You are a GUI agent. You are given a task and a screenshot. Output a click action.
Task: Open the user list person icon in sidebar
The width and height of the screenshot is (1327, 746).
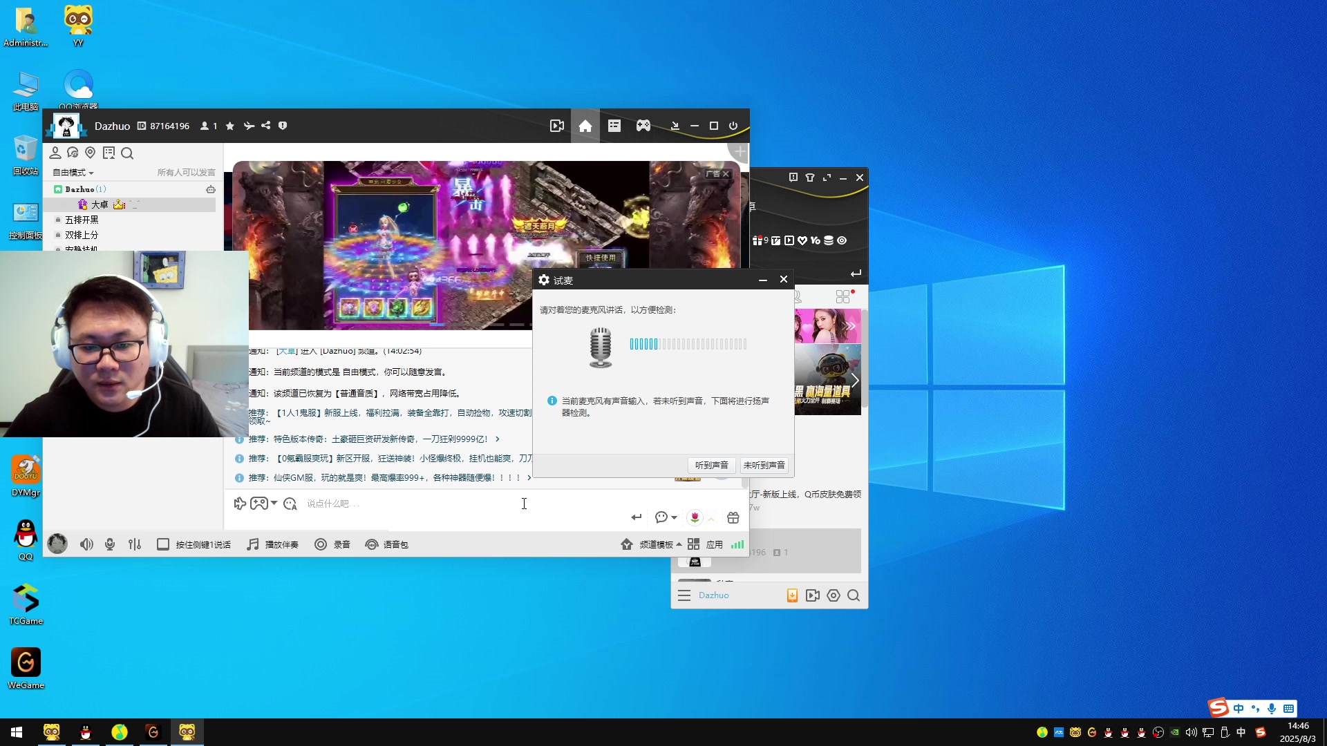click(x=55, y=153)
